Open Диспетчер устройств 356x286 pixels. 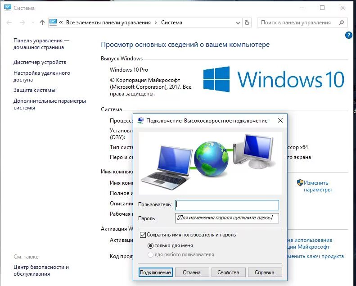tap(40, 62)
